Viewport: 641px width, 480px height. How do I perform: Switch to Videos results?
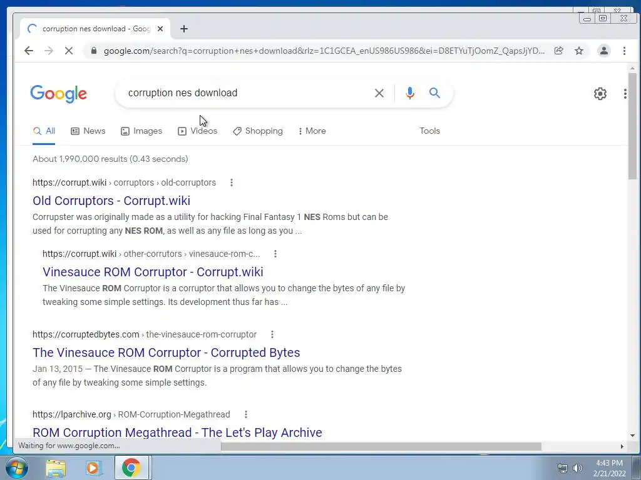click(x=197, y=131)
